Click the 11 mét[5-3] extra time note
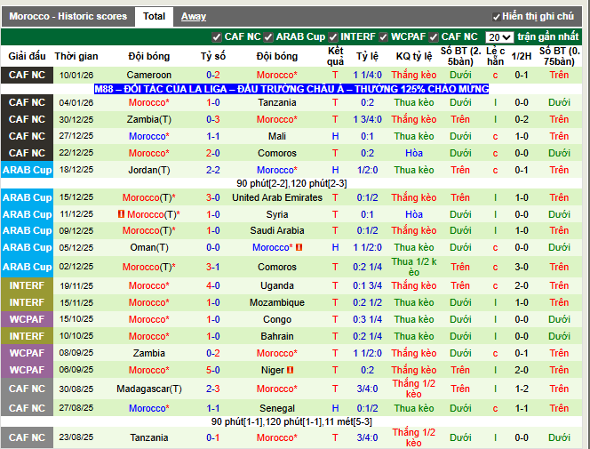The height and width of the screenshot is (449, 590). (347, 422)
